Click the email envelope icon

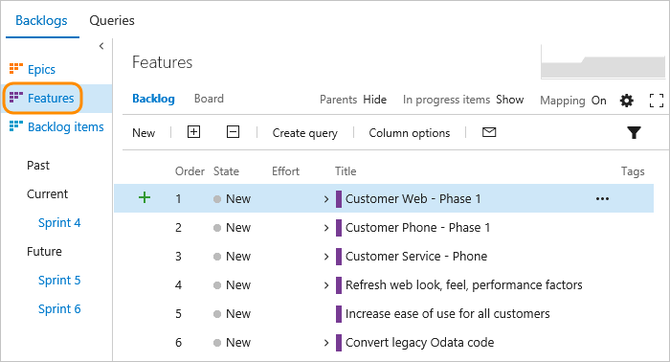[489, 132]
